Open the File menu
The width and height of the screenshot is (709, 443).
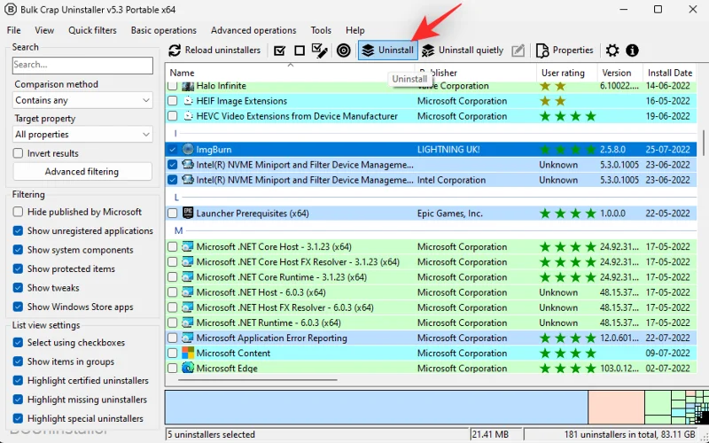coord(13,30)
